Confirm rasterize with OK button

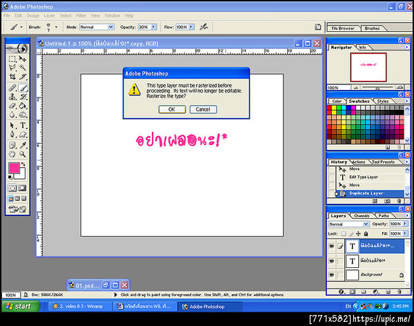pos(172,109)
